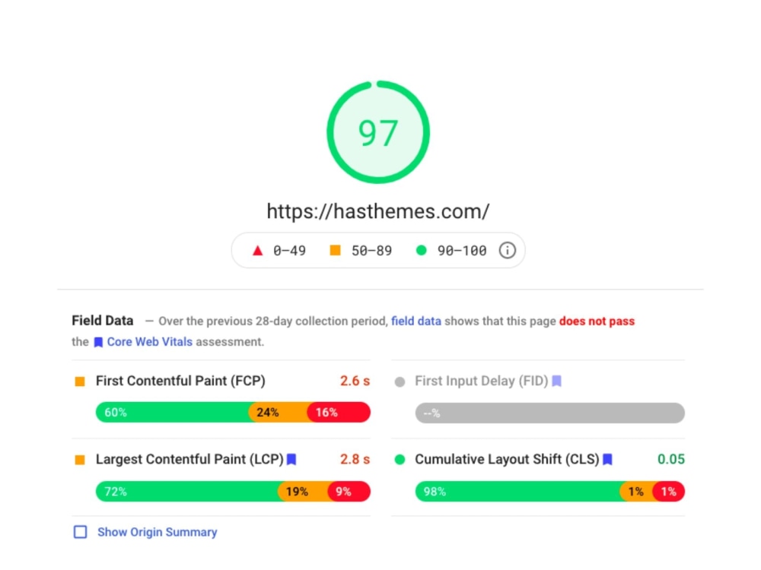761x570 pixels.
Task: Click the green circle 90–100 legend icon
Action: 422,250
